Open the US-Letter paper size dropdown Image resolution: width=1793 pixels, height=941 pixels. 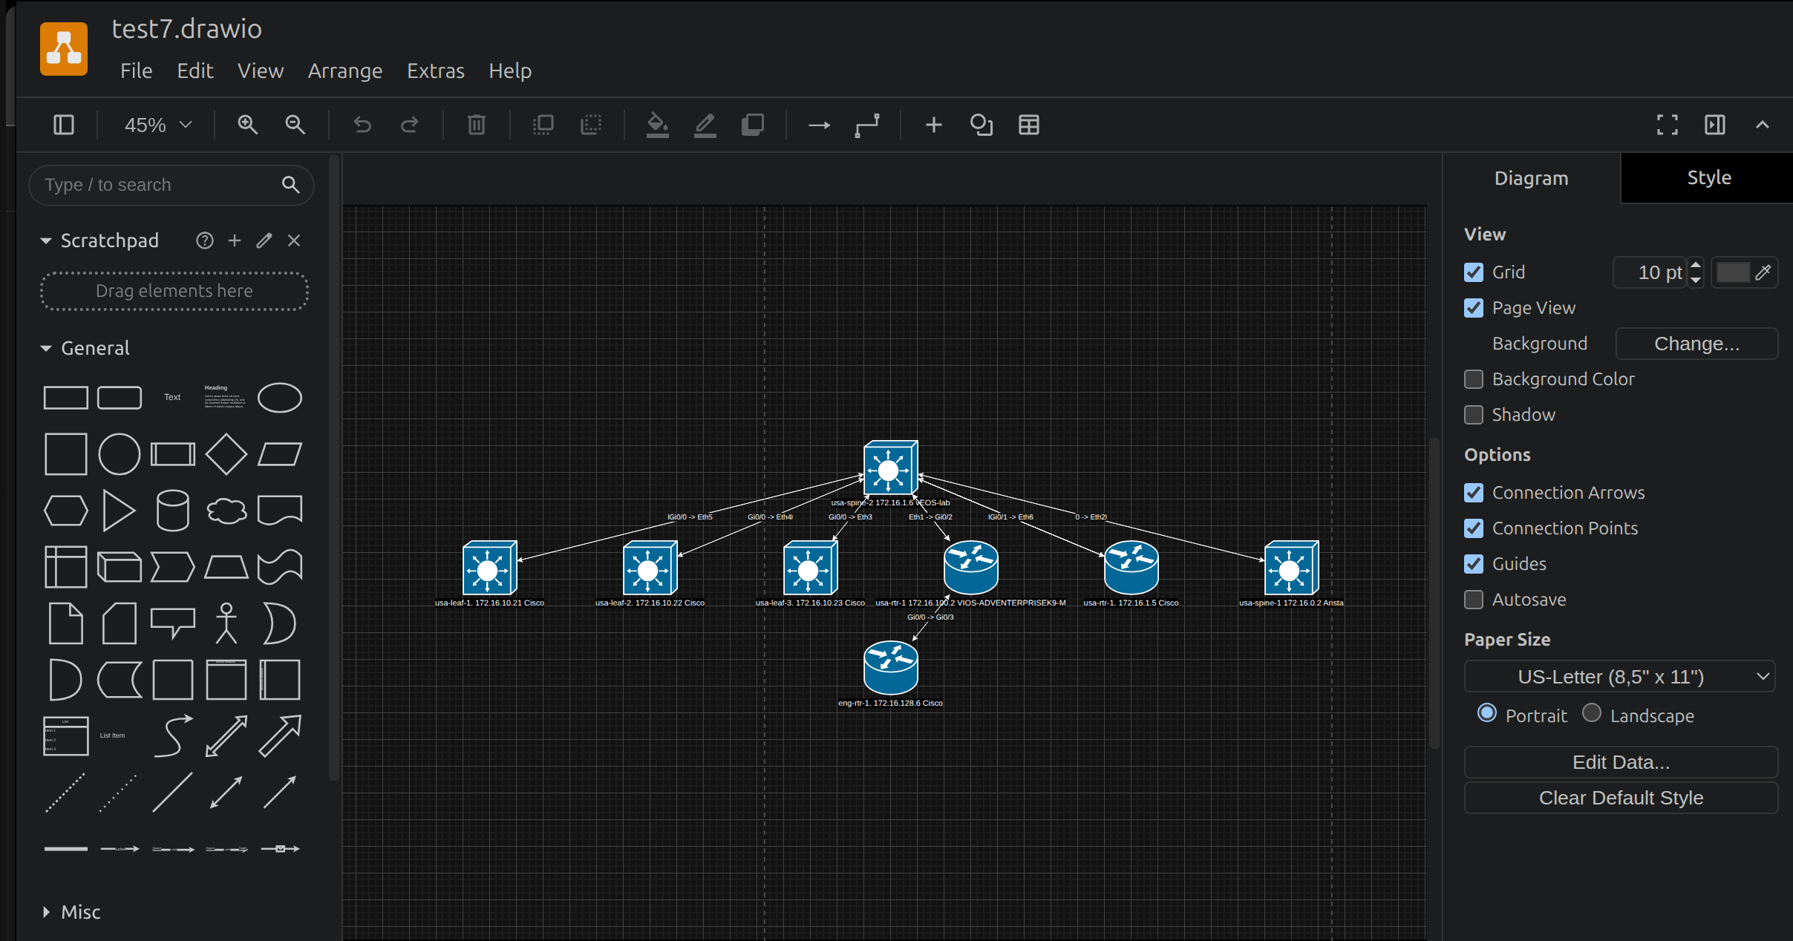pyautogui.click(x=1619, y=677)
